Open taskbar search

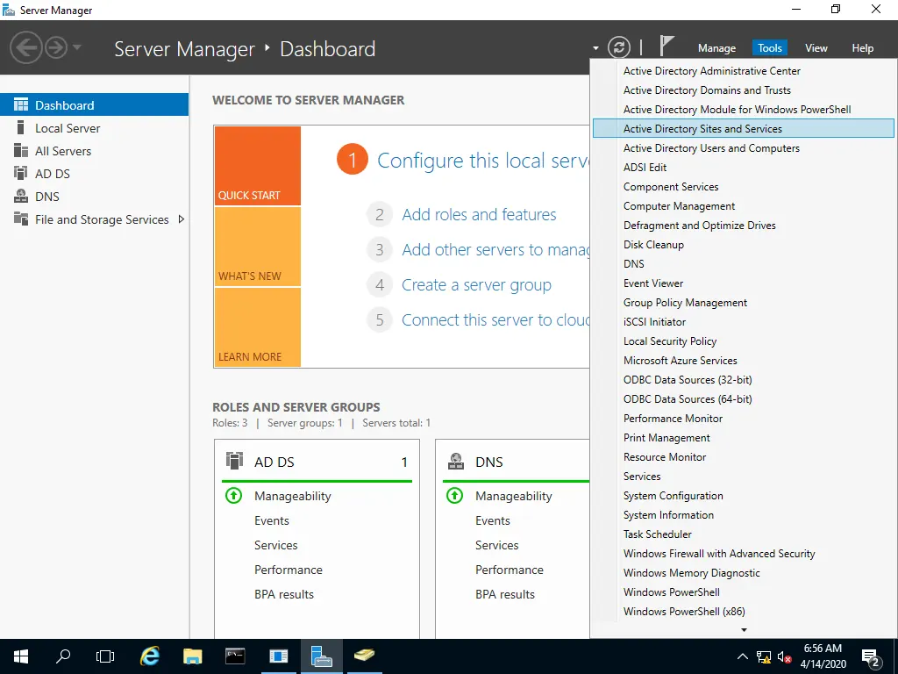click(63, 656)
